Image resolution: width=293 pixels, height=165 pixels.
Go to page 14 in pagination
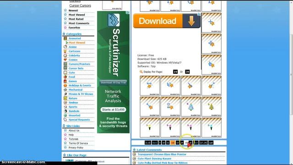(182, 143)
